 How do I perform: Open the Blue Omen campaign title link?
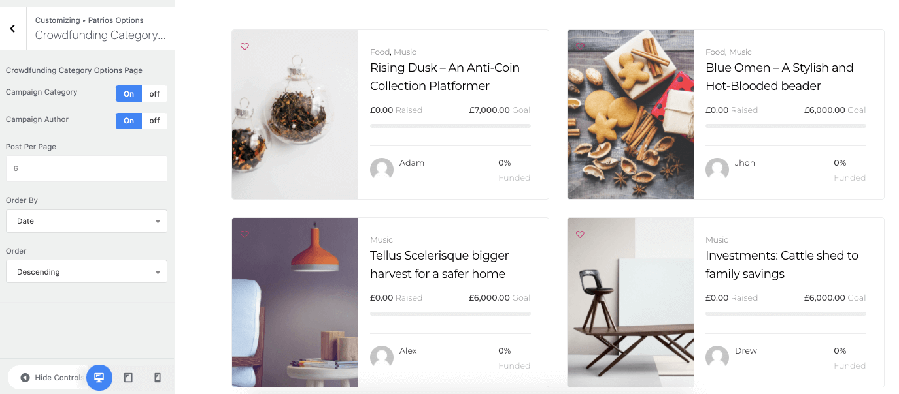point(779,76)
